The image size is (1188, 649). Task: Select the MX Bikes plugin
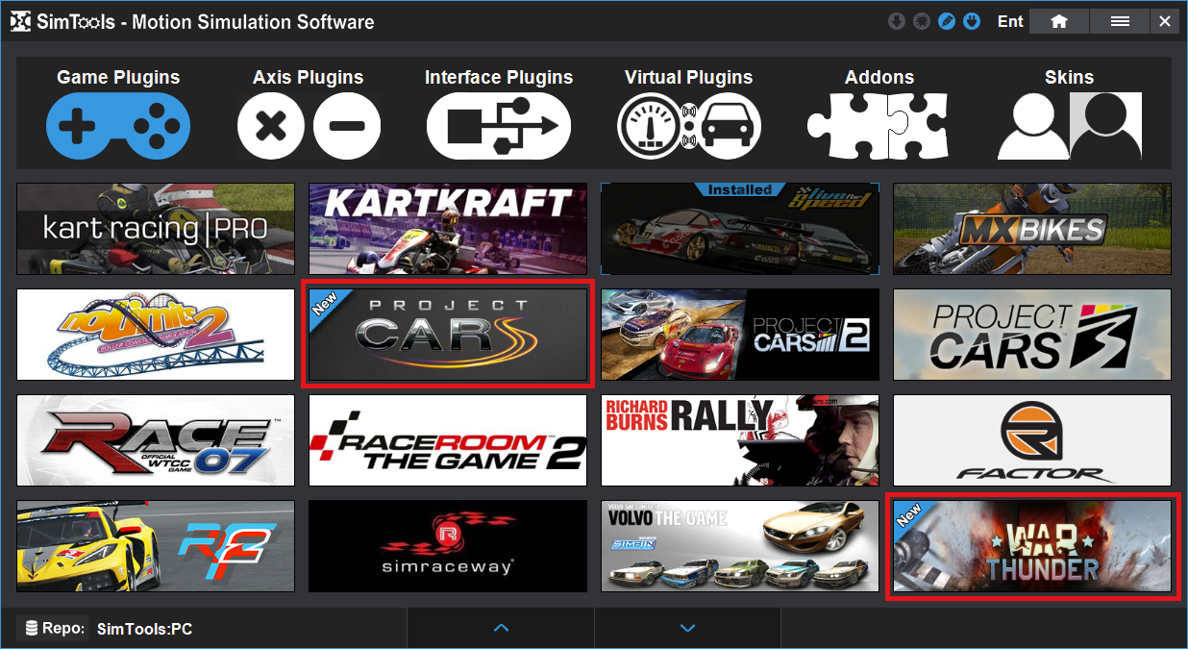[x=1032, y=229]
